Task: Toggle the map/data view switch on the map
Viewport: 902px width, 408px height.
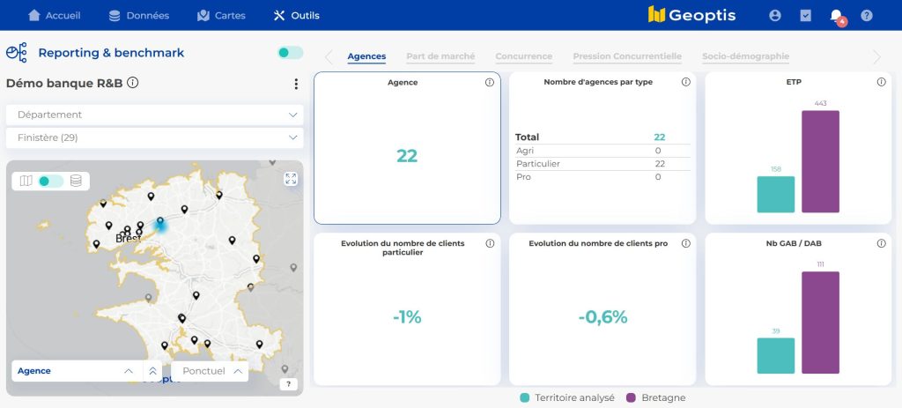Action: click(51, 181)
